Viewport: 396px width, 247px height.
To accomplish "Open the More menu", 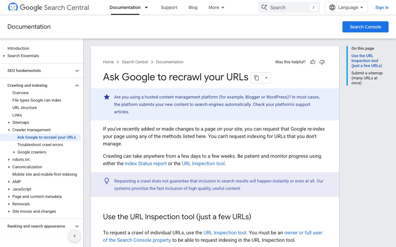I will coord(217,7).
